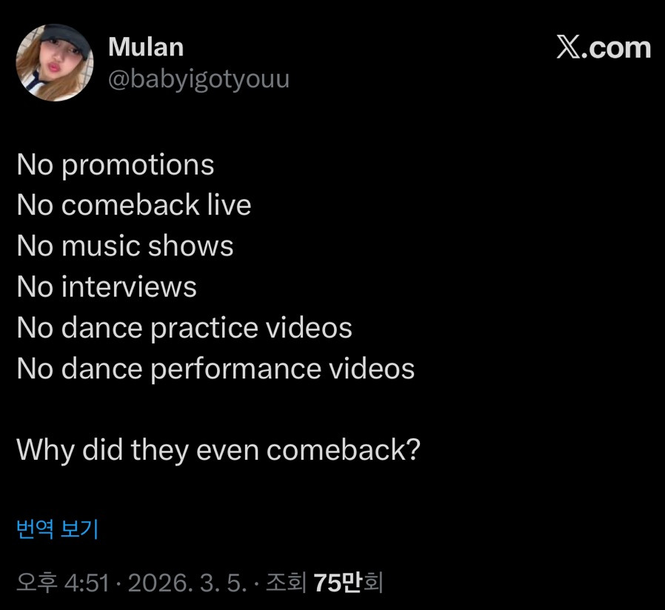
Task: Click the "No music shows" line
Action: click(125, 246)
